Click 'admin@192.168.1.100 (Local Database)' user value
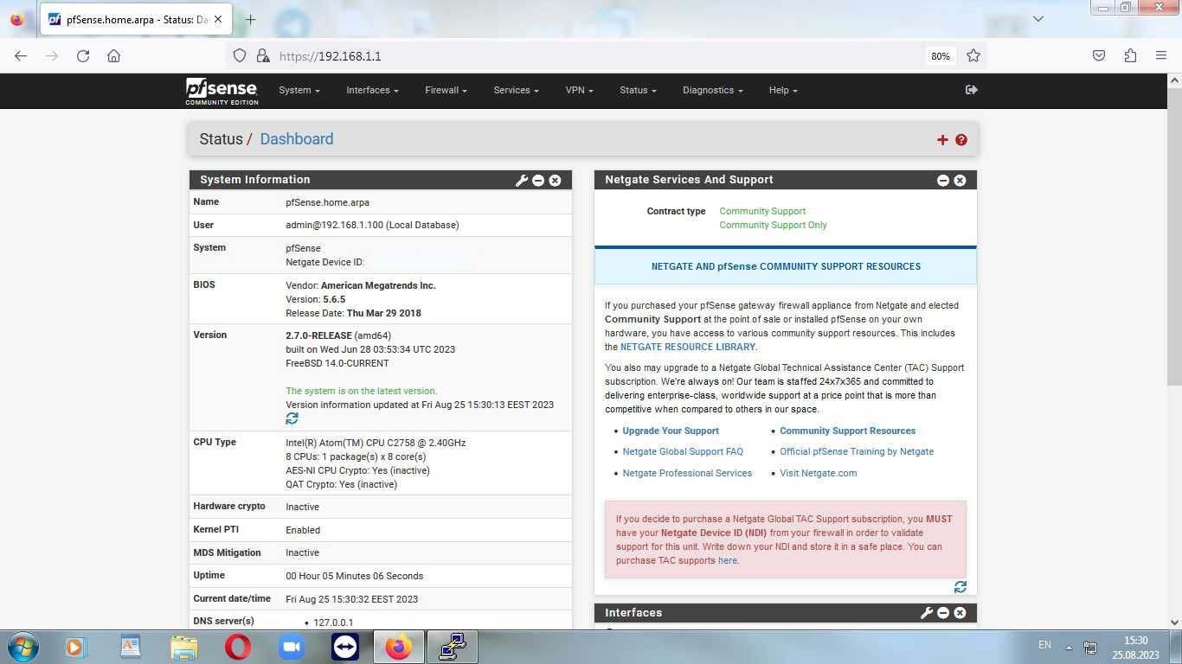The image size is (1182, 664). (x=372, y=225)
